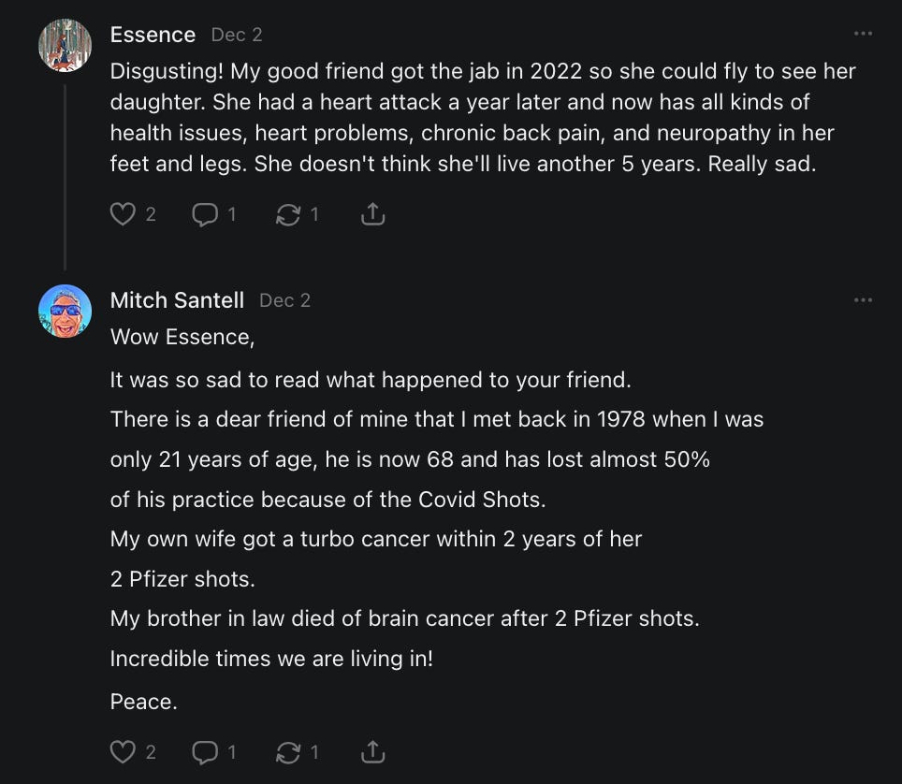This screenshot has height=784, width=902.
Task: Open the three-dot menu on Mitch Santell's comment
Action: 863,300
